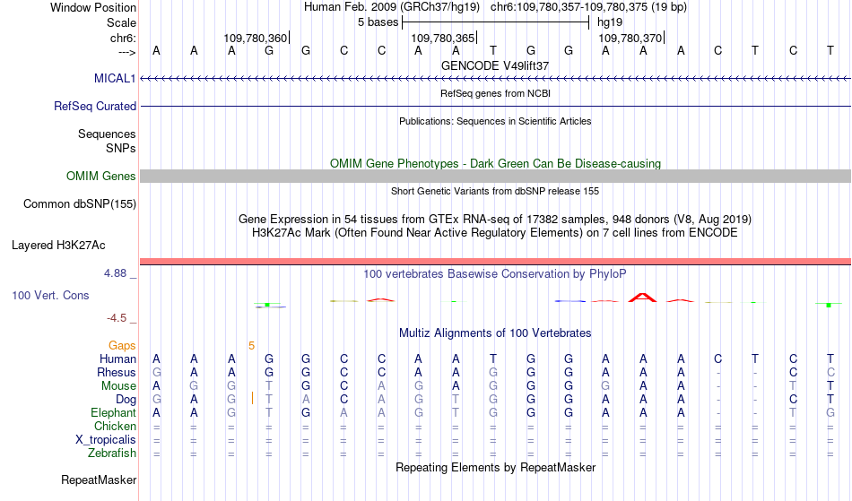Open Layered H3K27Ac track label

pos(58,246)
